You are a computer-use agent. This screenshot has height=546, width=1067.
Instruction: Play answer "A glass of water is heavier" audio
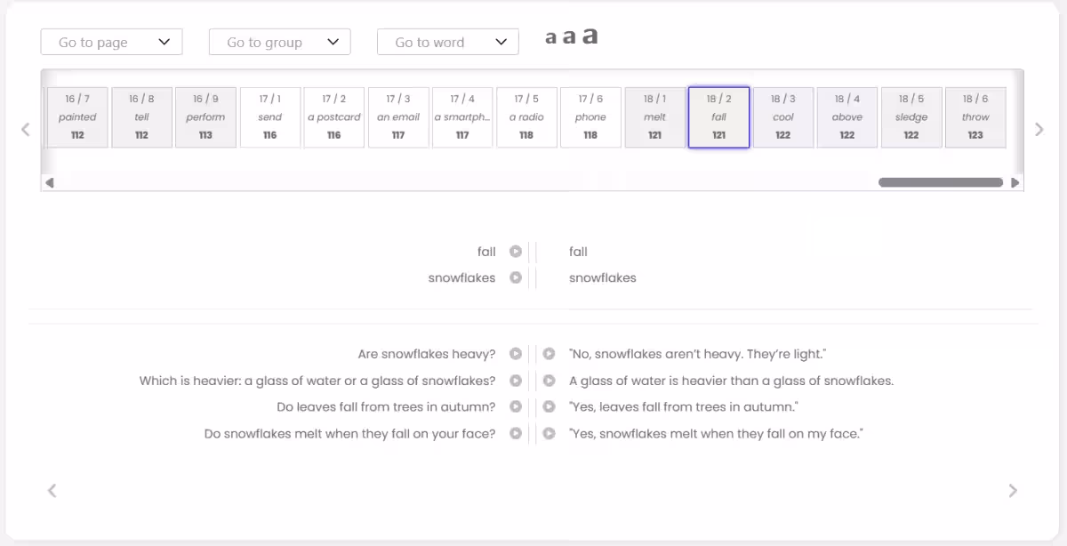pos(550,381)
